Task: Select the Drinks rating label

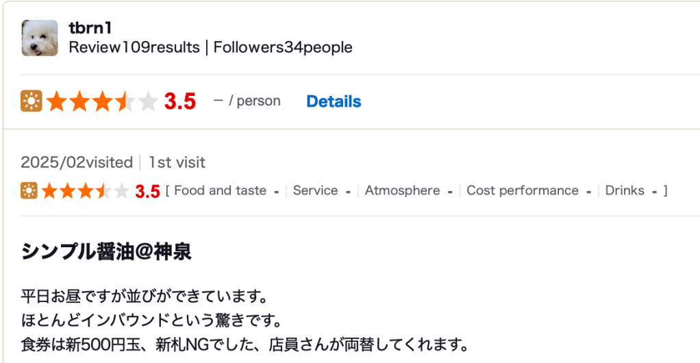Action: (x=625, y=190)
